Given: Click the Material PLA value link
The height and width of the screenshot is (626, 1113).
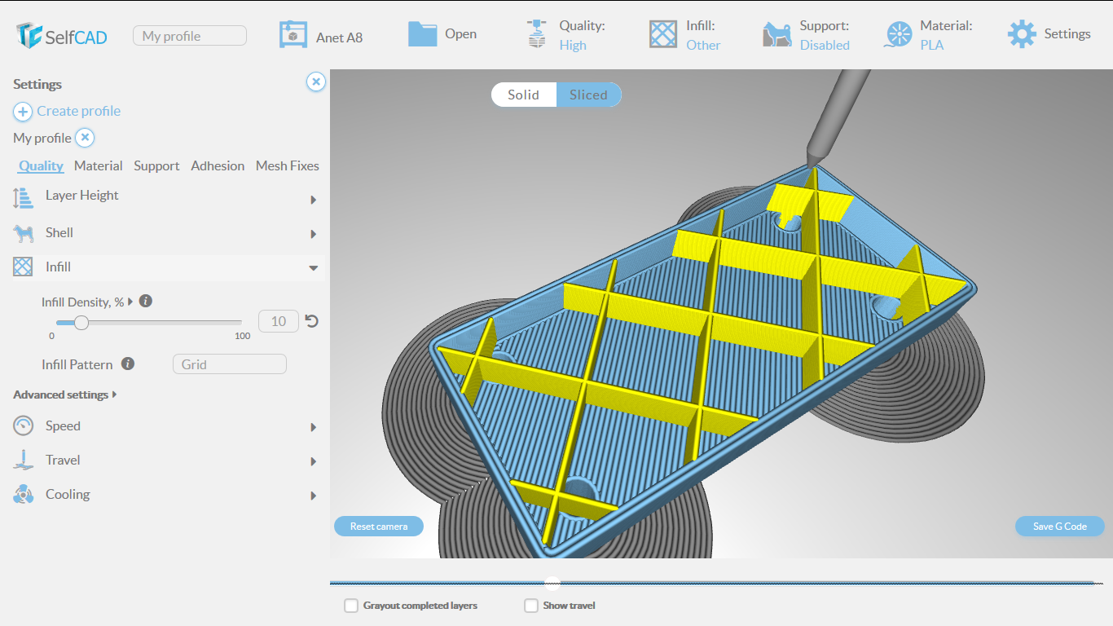Looking at the screenshot, I should pos(932,45).
